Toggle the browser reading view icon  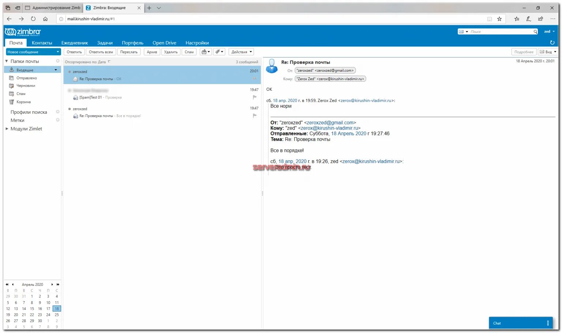tap(490, 19)
